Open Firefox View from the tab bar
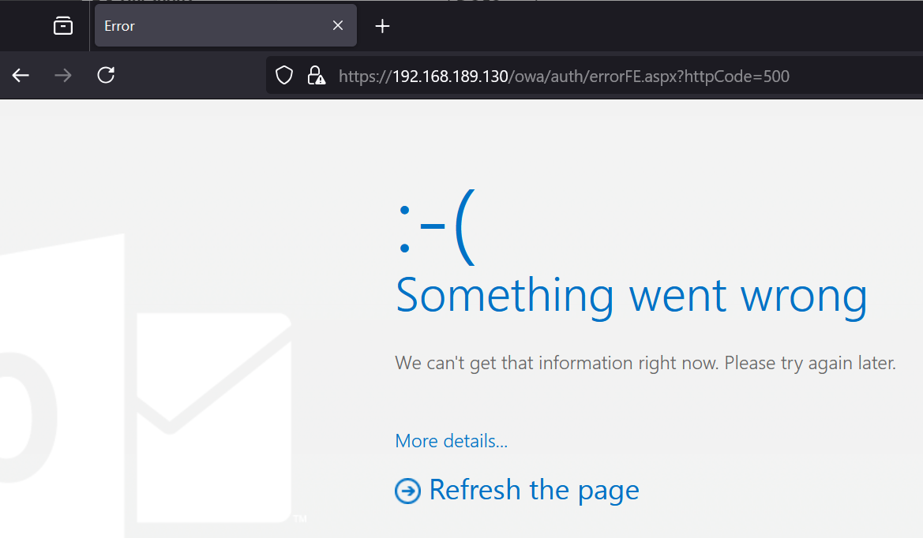 [63, 26]
